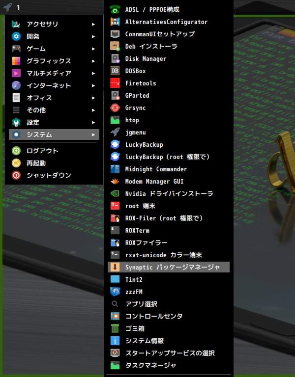Click the Tint2 blue square icon

click(115, 279)
